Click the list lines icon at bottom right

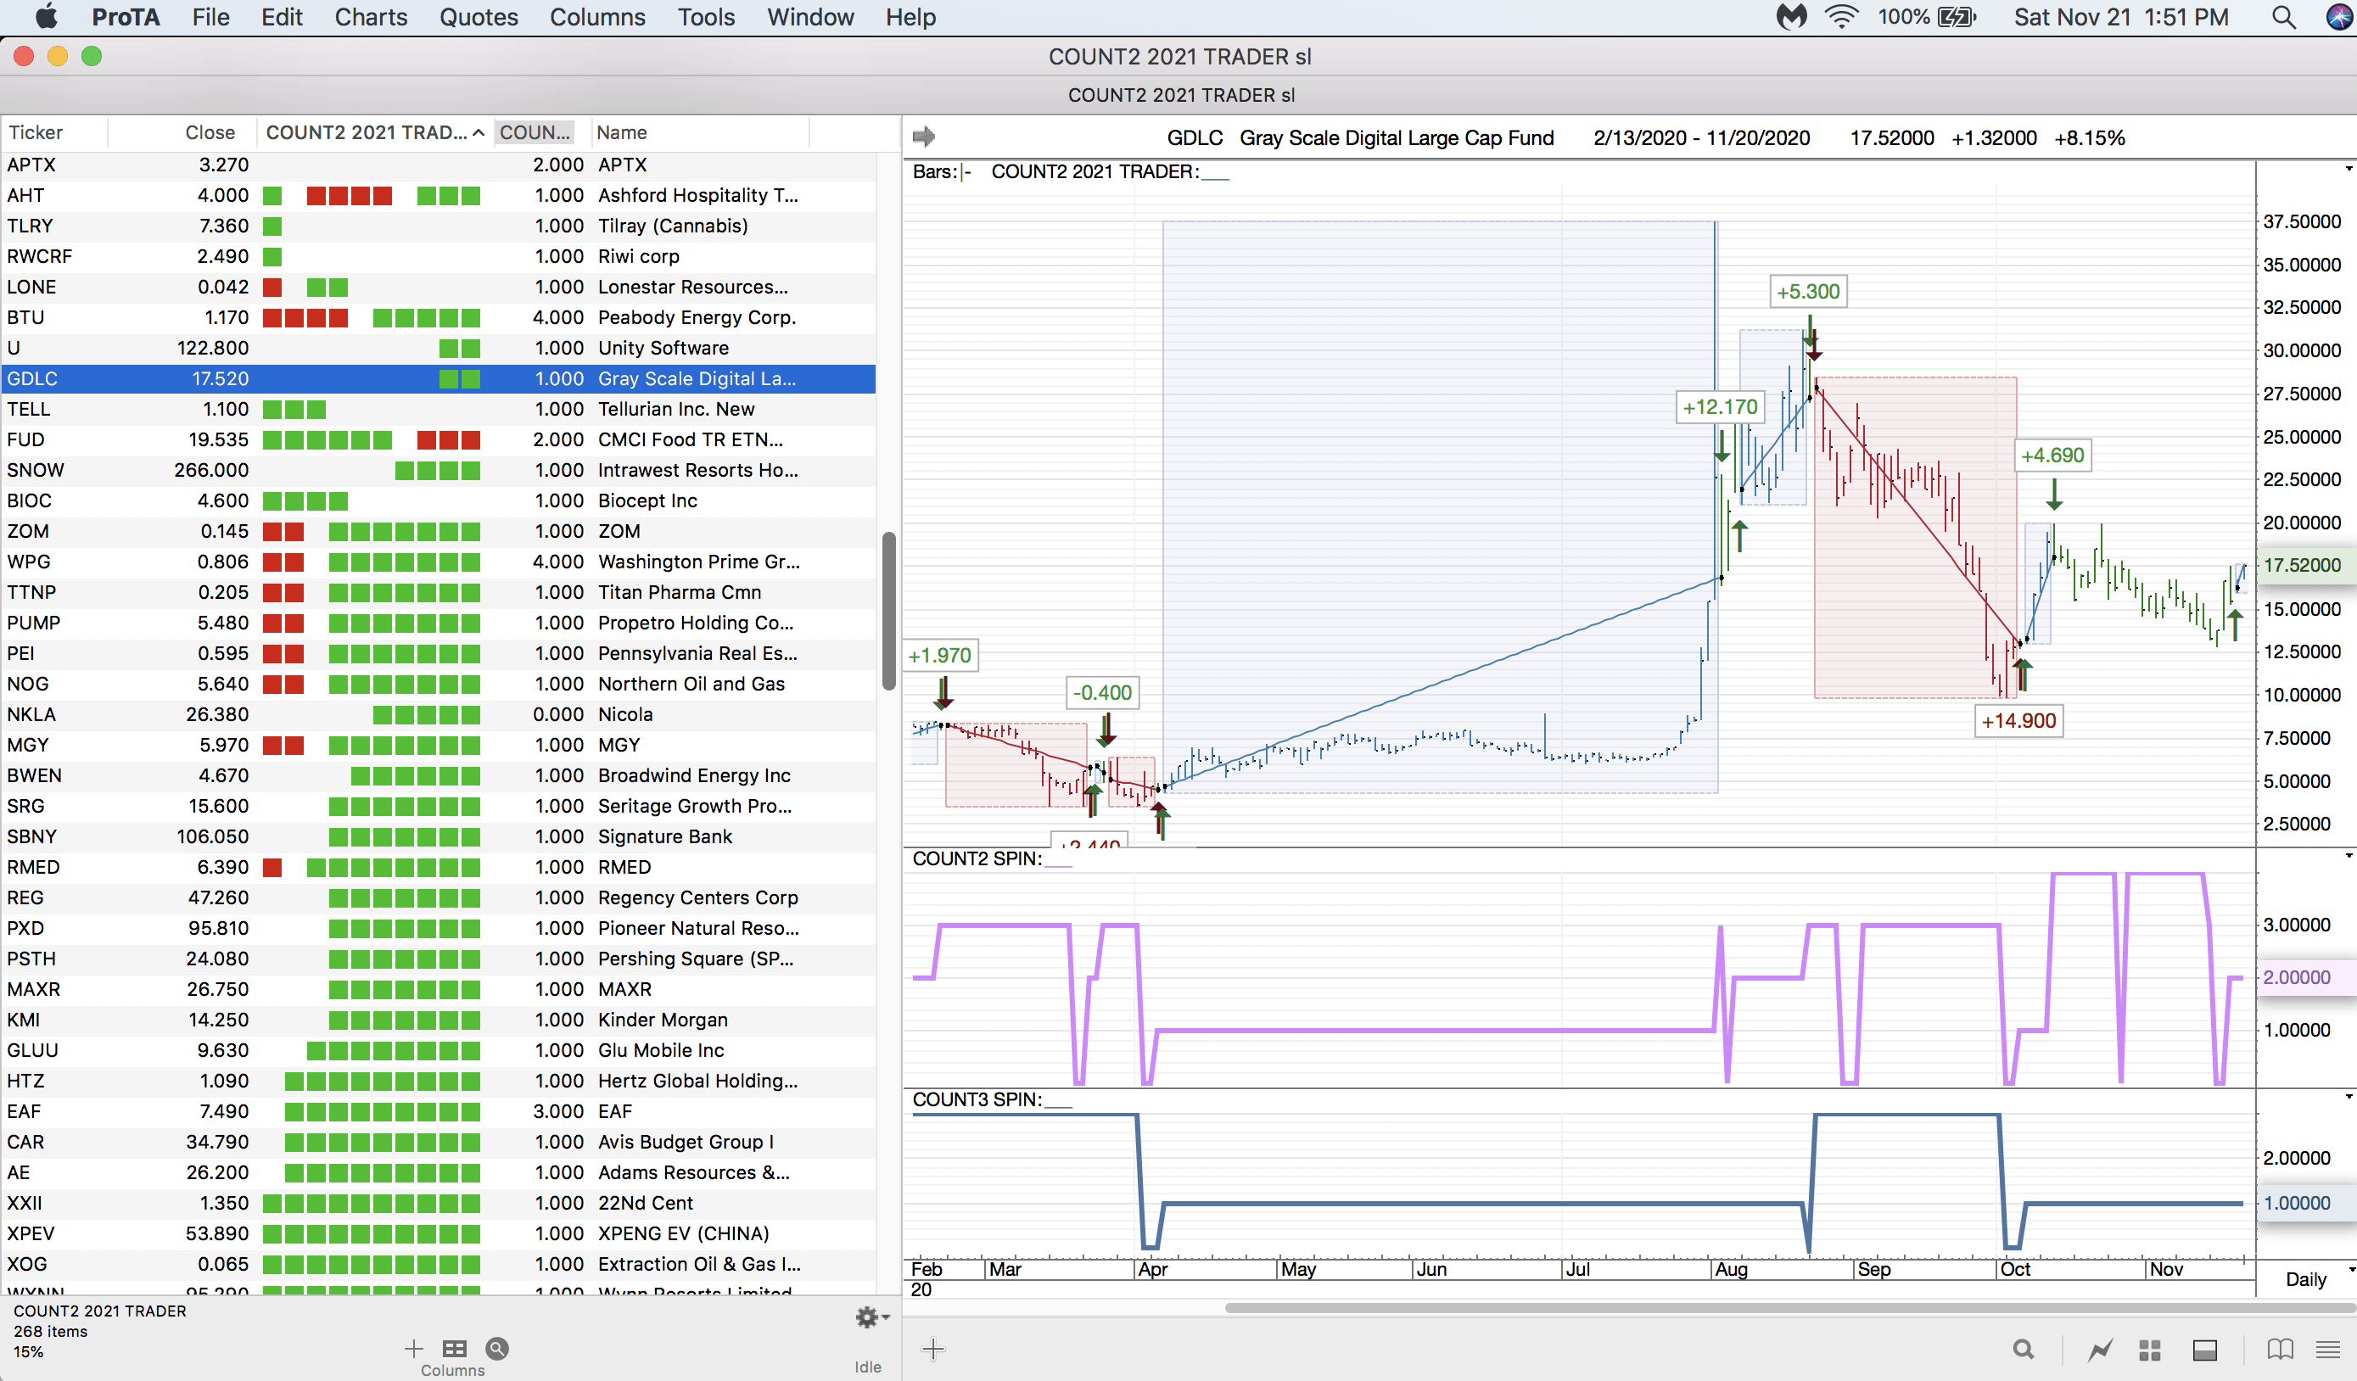tap(2327, 1350)
